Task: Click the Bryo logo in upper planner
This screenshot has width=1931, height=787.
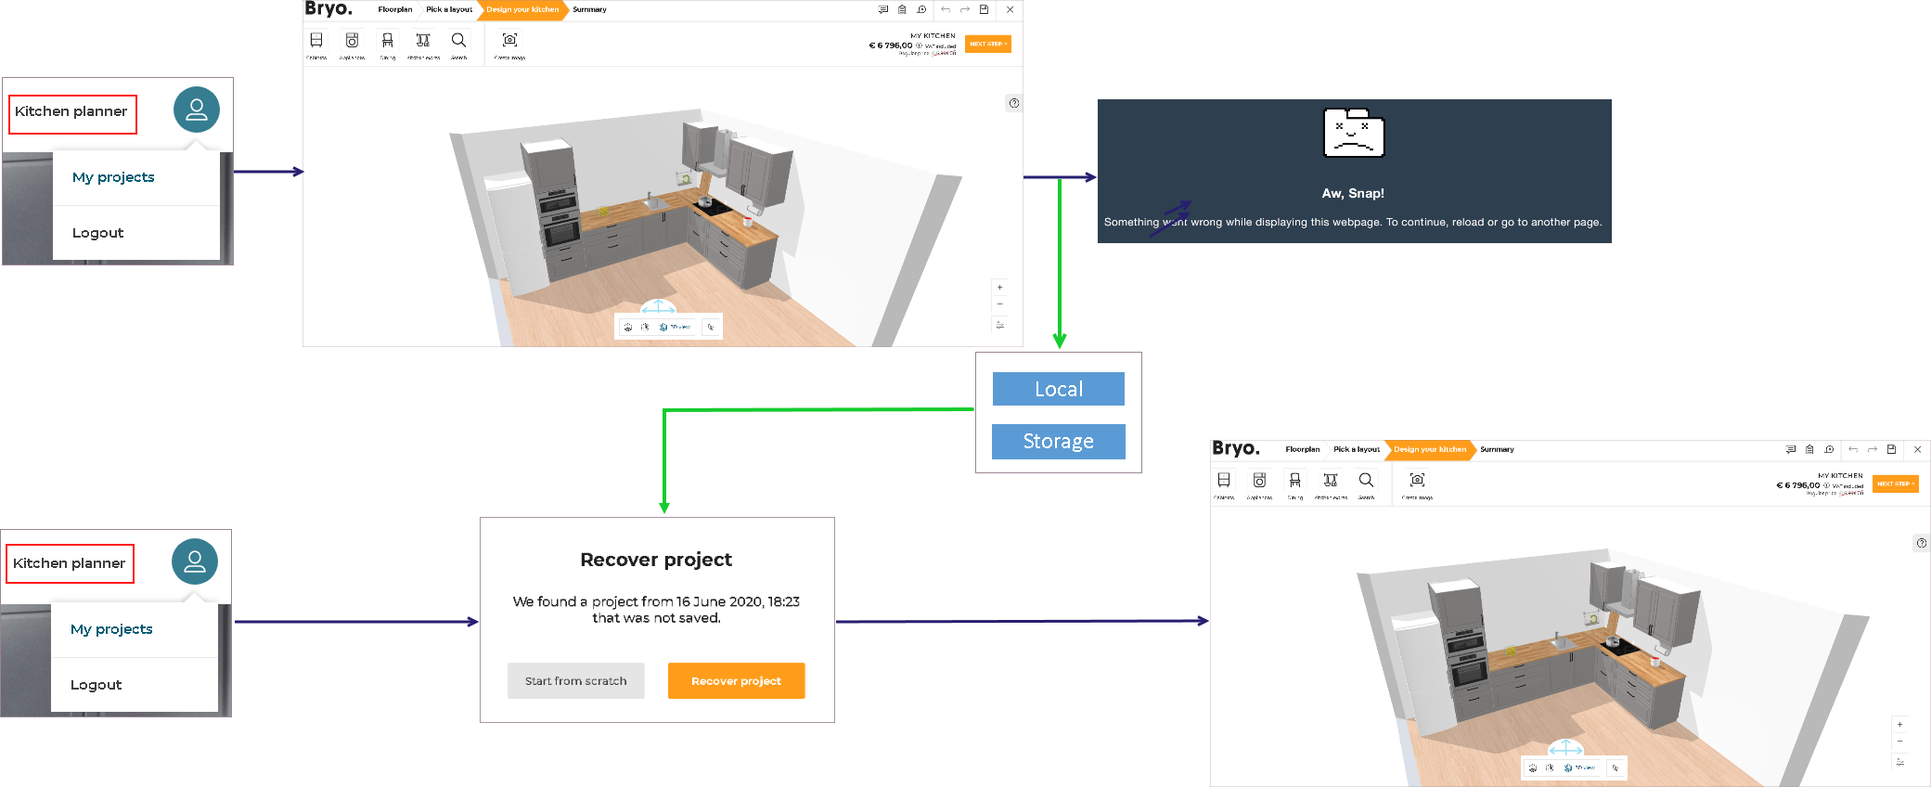Action: point(328,9)
